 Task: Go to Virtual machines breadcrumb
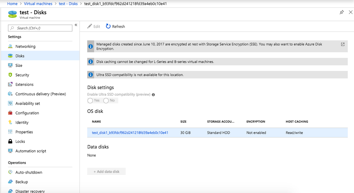(38, 4)
